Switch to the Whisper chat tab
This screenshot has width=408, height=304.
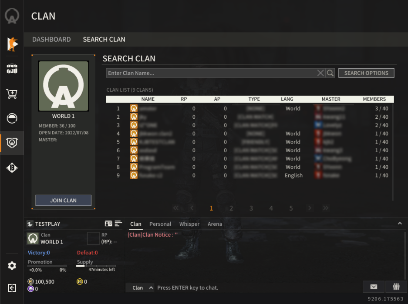coord(189,224)
